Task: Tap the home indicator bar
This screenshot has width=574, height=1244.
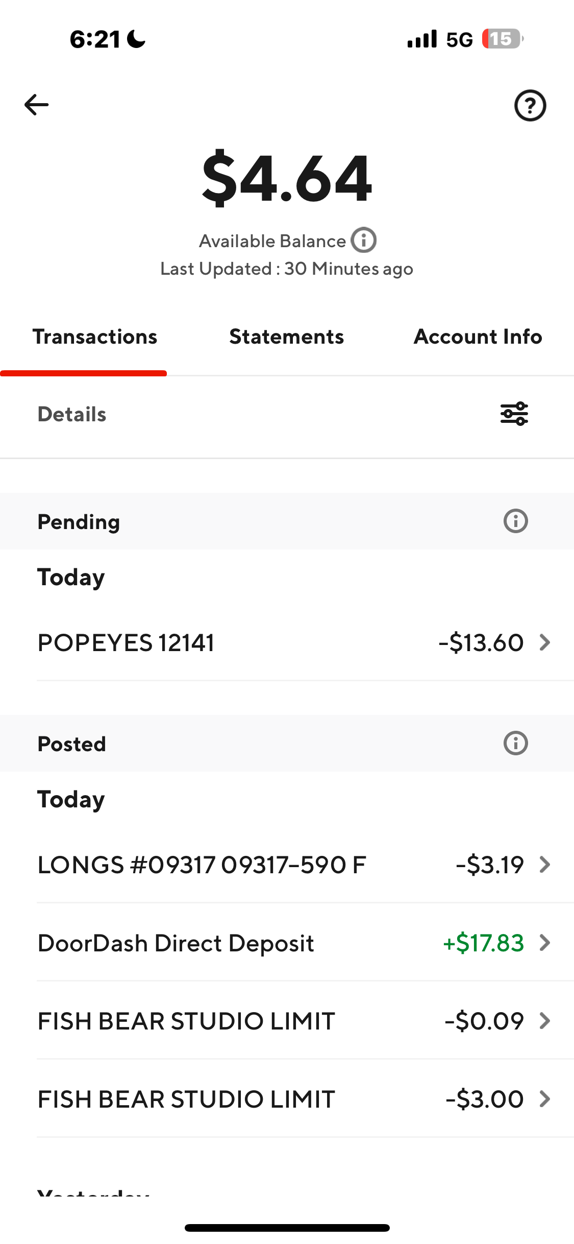Action: 287,1228
